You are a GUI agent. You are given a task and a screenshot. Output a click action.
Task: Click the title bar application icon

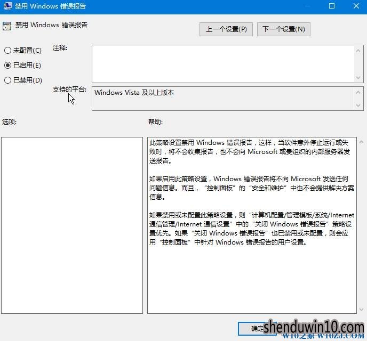[7, 6]
